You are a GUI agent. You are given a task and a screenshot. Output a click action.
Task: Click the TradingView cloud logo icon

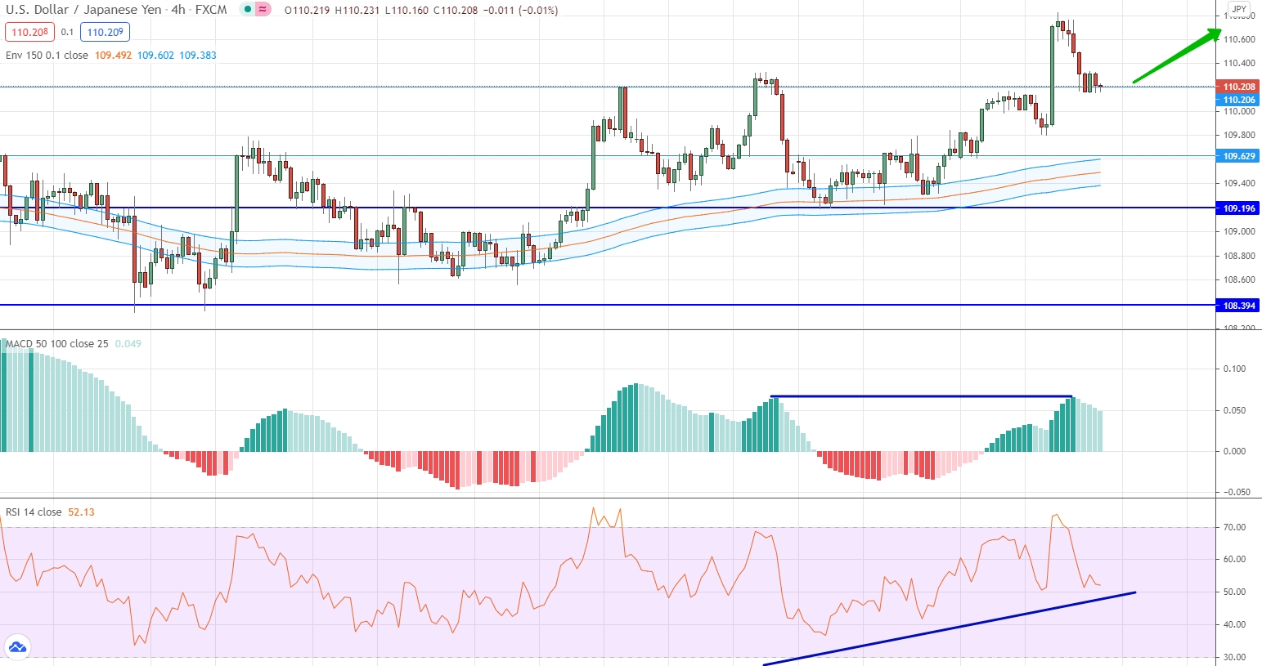tap(17, 647)
